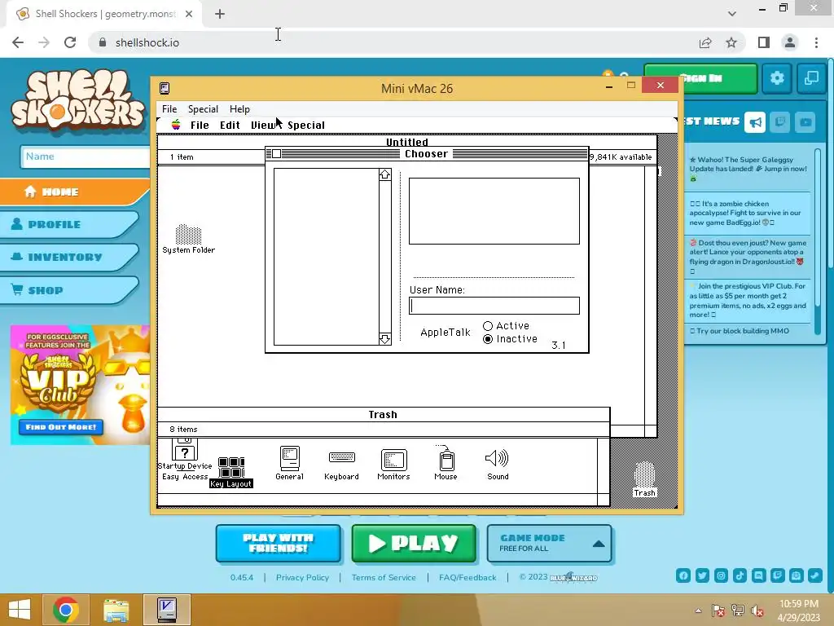Open the TikTok social link icon
Screen dimensions: 834x626
pyautogui.click(x=740, y=575)
